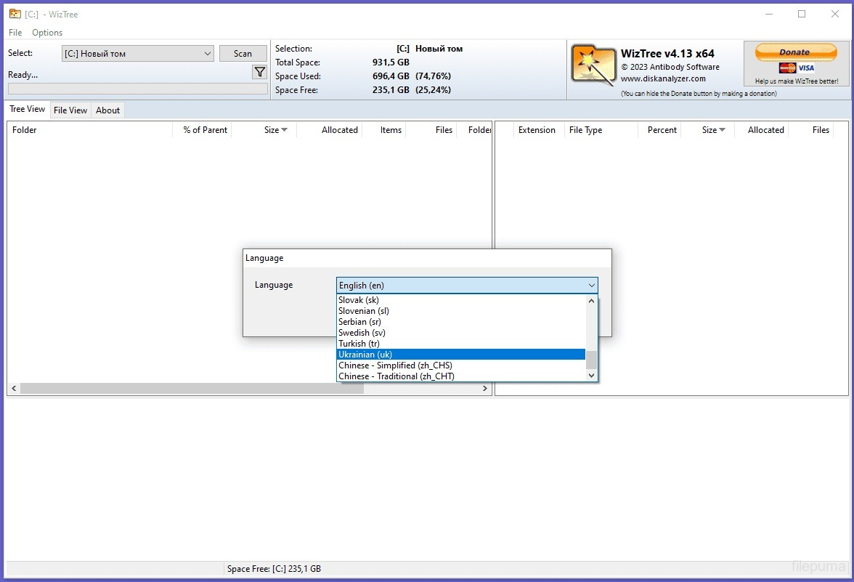854x582 pixels.
Task: Open the Size column sort dropdown in Tree View
Action: coord(285,130)
